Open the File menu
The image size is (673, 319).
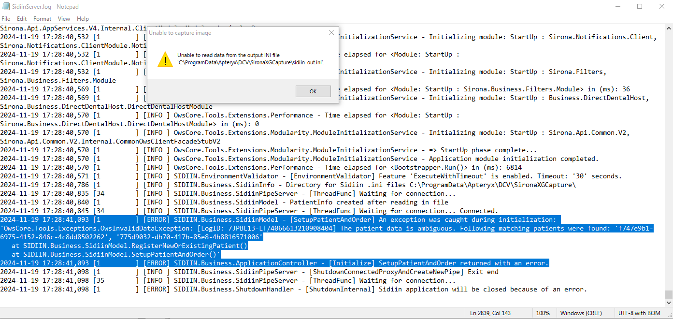coord(6,19)
